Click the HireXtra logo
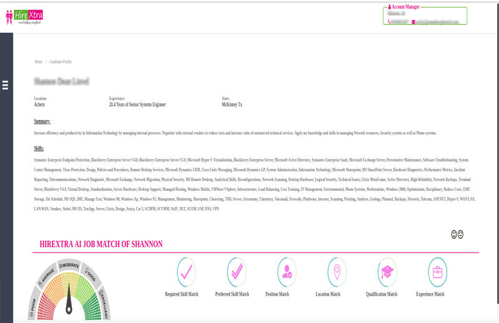 point(24,17)
